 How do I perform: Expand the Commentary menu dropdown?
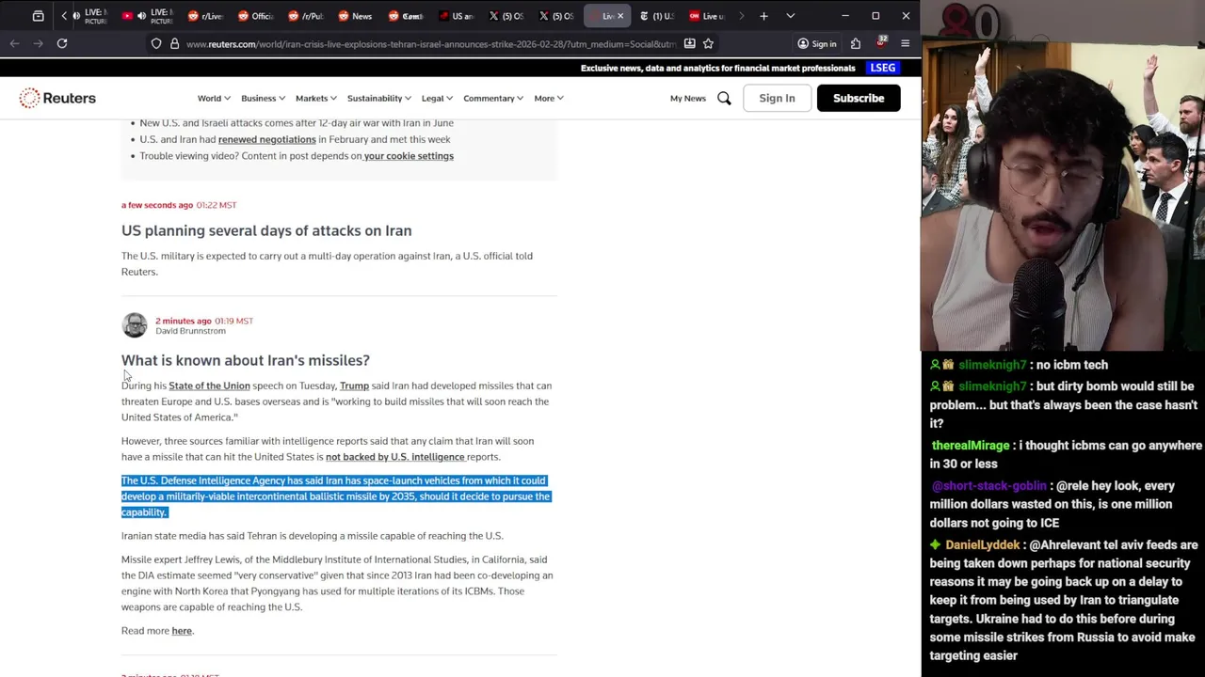click(x=492, y=98)
